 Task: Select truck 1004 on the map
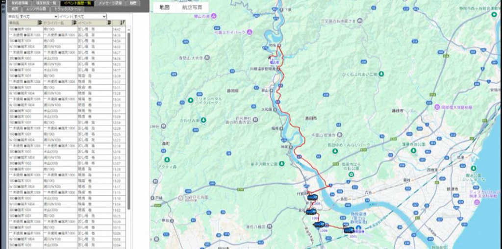tap(311, 212)
